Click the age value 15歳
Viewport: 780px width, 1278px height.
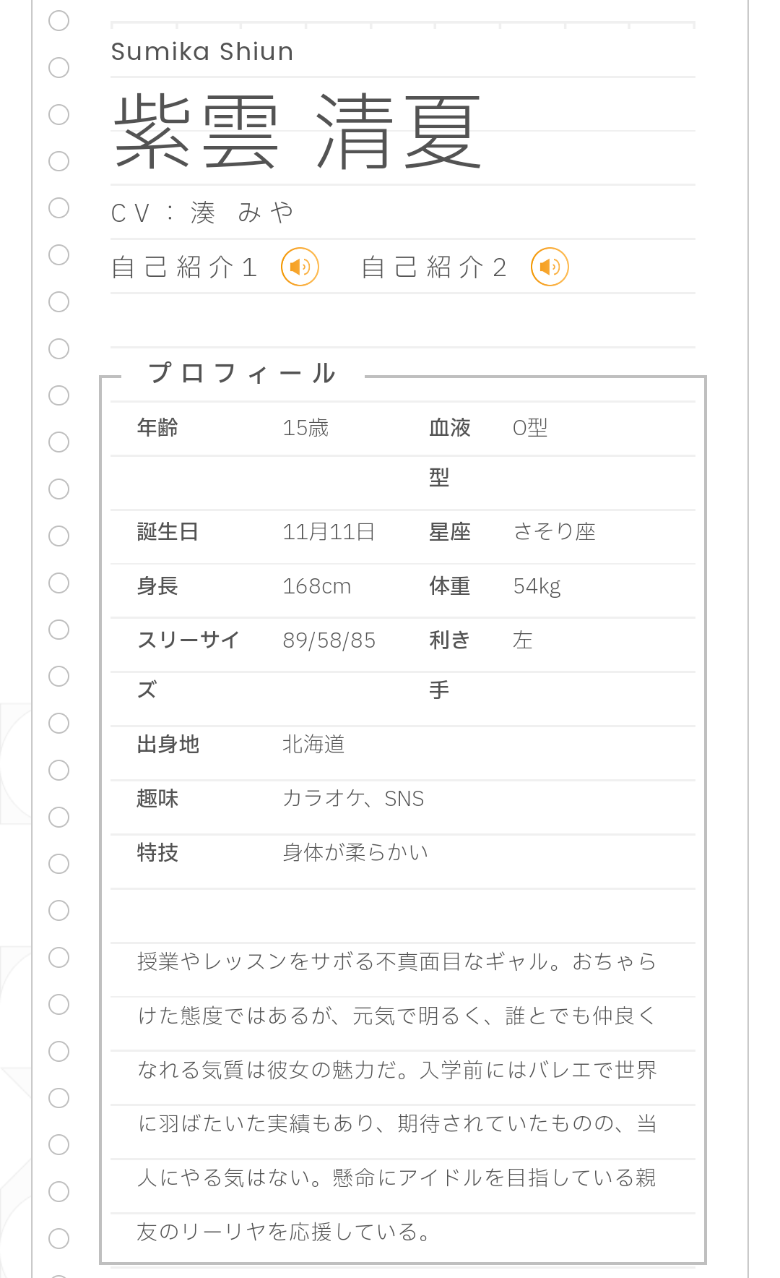point(305,428)
